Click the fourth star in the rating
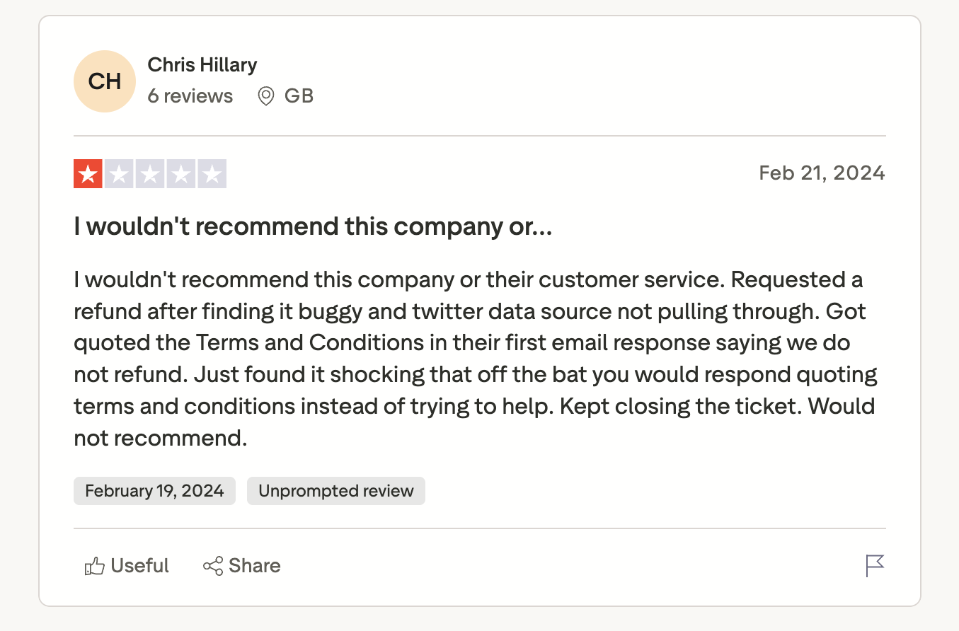The width and height of the screenshot is (959, 631). (182, 173)
